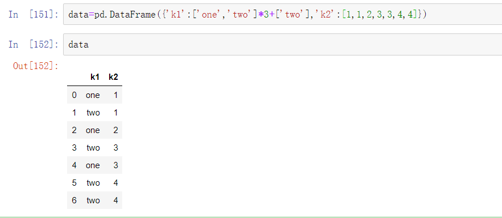Click row index 4 in table
This screenshot has width=502, height=218.
(x=74, y=165)
